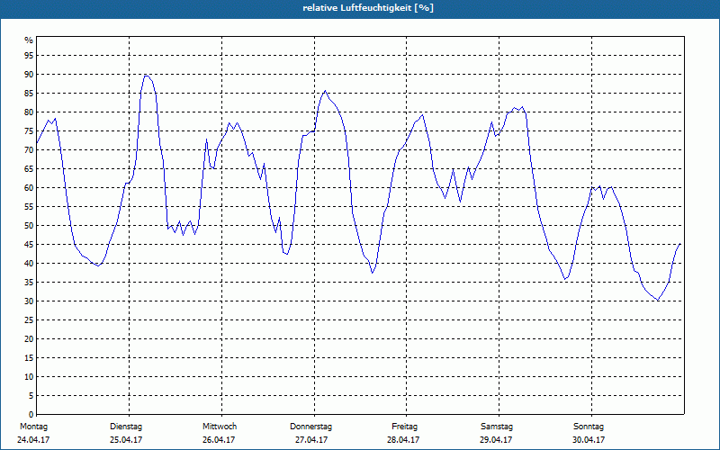Click the y-axis value '35'

coord(29,283)
